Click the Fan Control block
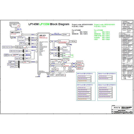The height and width of the screenshot is (134, 134). 66,59
